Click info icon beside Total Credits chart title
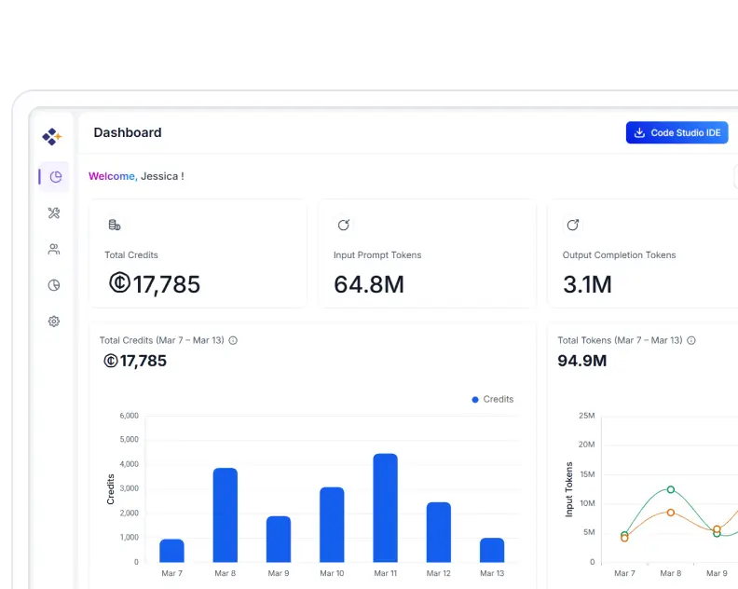This screenshot has width=738, height=589. (x=233, y=340)
